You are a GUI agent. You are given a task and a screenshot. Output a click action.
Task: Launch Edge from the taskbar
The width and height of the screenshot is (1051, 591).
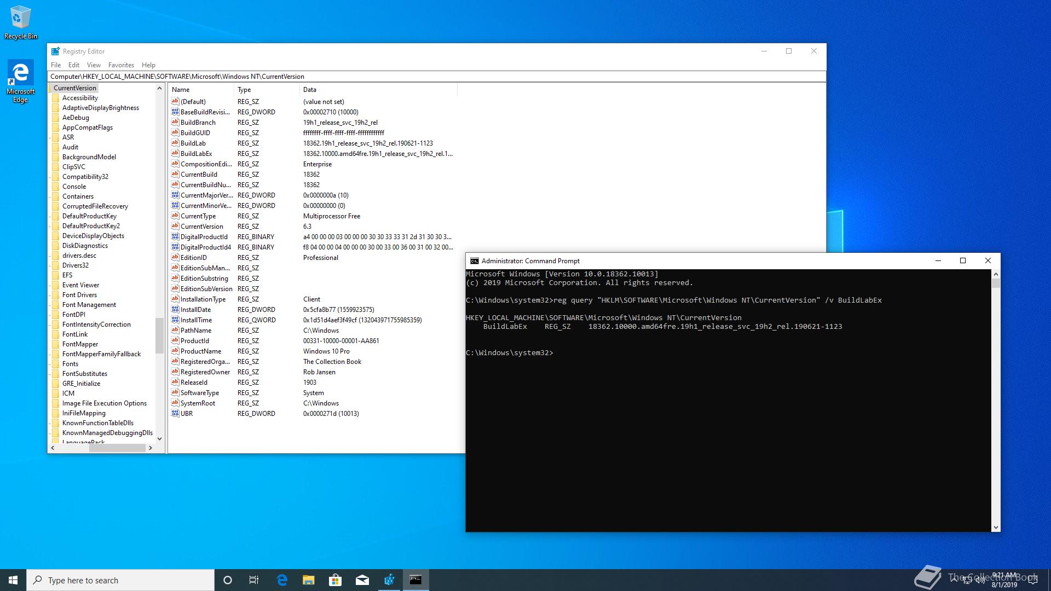point(282,580)
